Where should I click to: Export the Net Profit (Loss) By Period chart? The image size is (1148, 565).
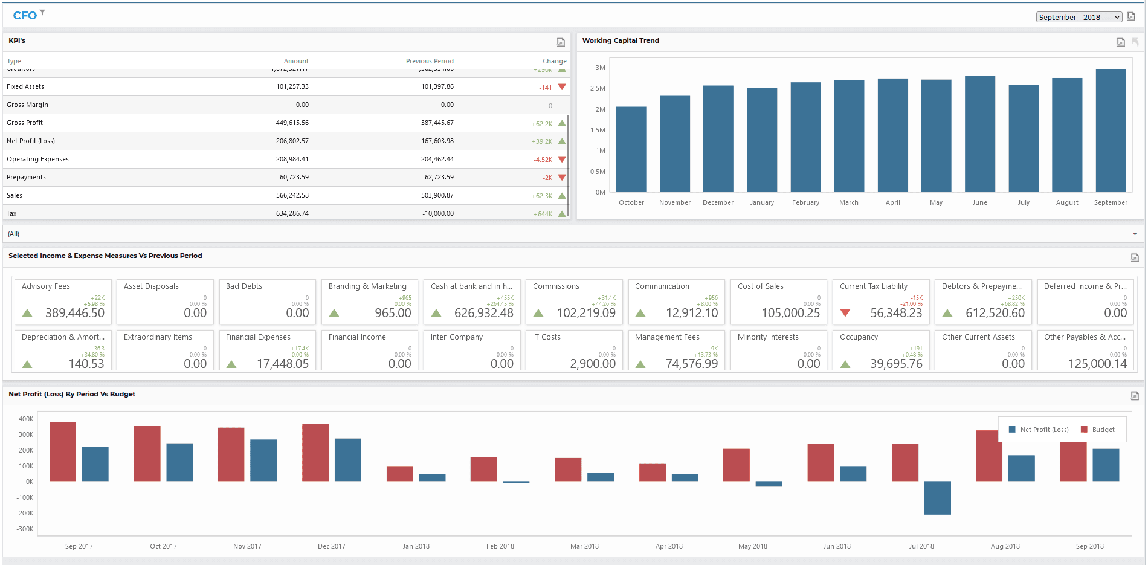(x=1135, y=395)
